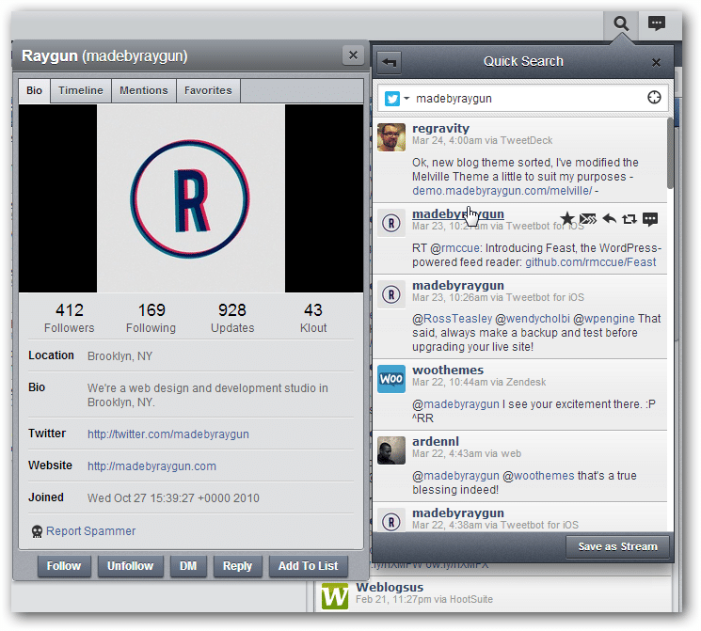Open the Mentions tab
The image size is (701, 631).
(x=144, y=90)
